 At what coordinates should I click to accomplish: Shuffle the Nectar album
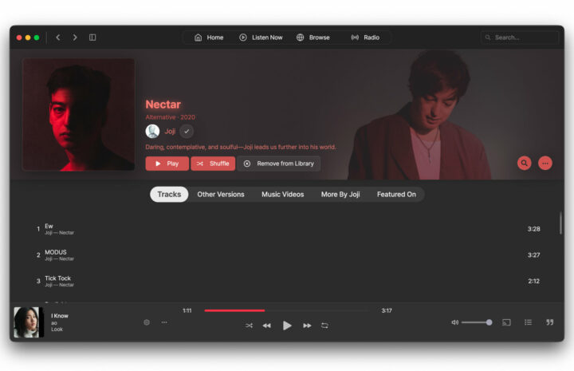pos(213,164)
